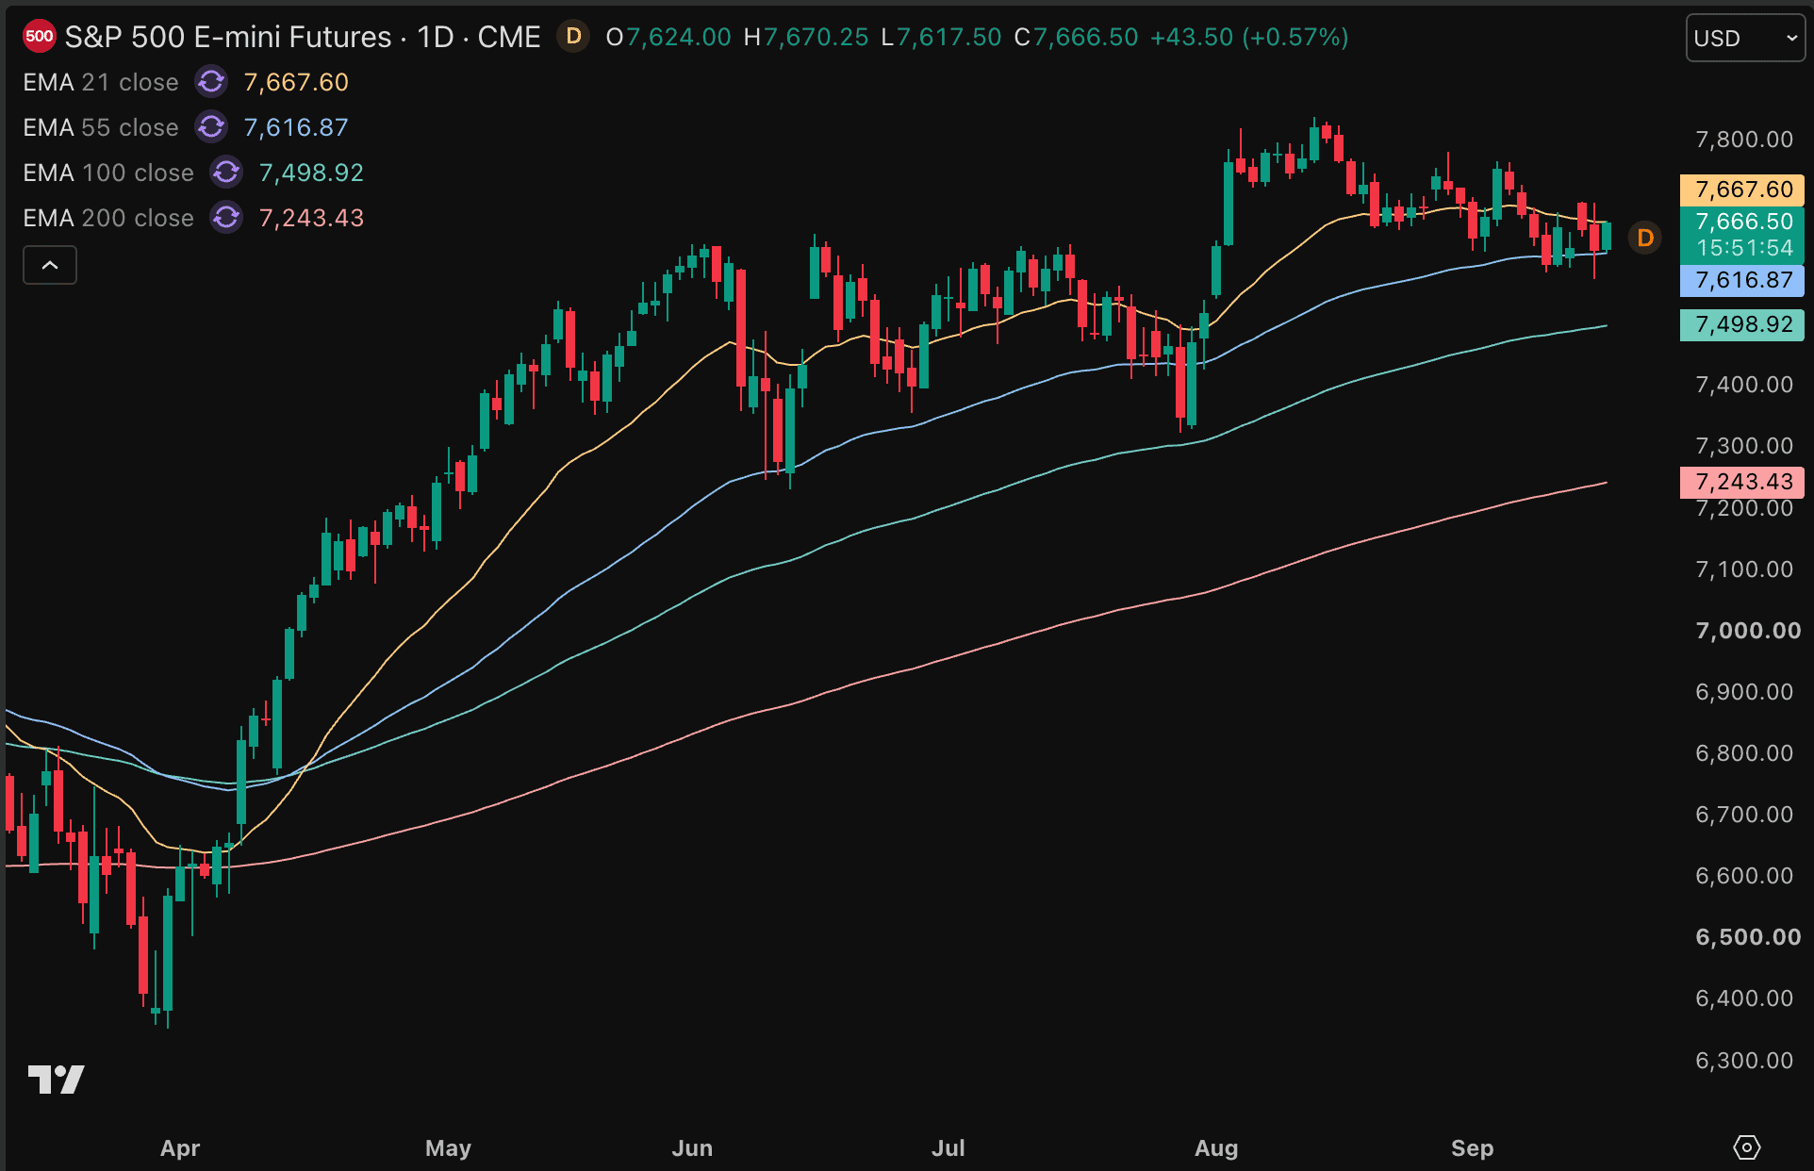1814x1171 pixels.
Task: Click the refresh icon next to EMA 21
Action: click(211, 82)
